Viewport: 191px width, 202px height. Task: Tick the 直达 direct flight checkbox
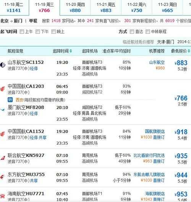tap(132, 31)
